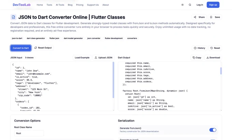
Task: Click the JSON Input scrollbar
Action: (113, 80)
